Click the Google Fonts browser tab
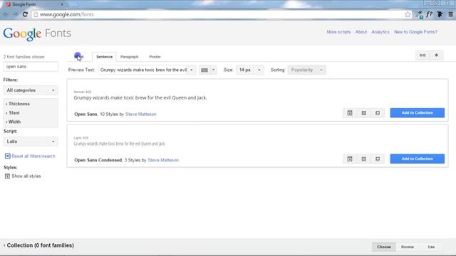 click(33, 4)
